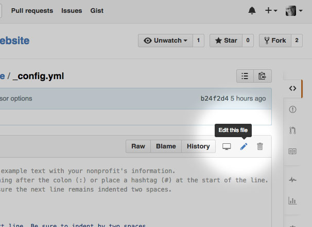The height and width of the screenshot is (227, 312).
Task: Click the _config.yml file name
Action: 39,76
